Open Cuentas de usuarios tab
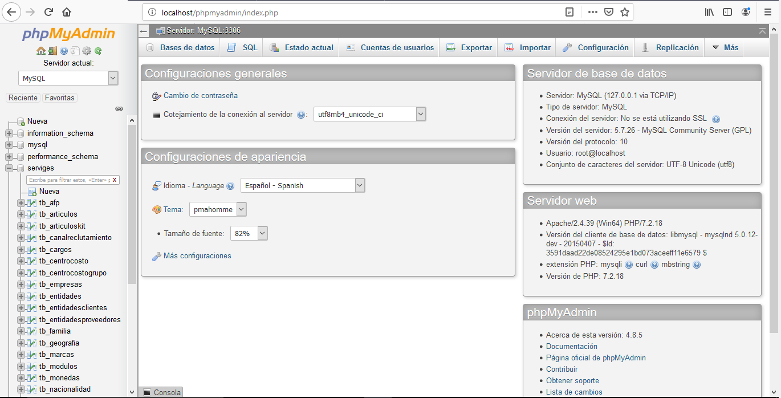 [389, 48]
